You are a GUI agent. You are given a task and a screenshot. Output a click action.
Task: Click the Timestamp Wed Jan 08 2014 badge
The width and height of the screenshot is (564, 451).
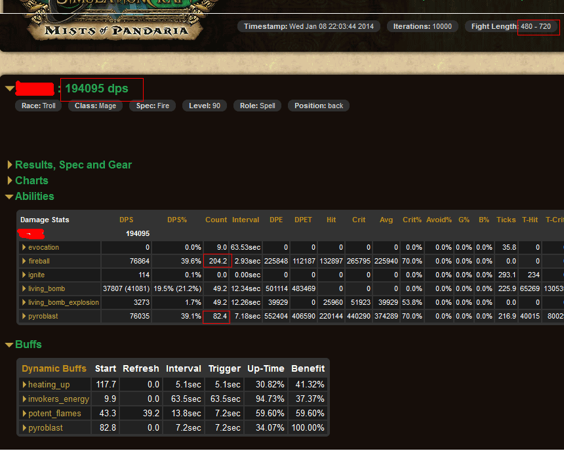click(x=309, y=26)
